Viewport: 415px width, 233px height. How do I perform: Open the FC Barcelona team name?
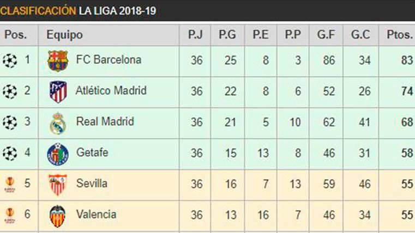pyautogui.click(x=109, y=59)
